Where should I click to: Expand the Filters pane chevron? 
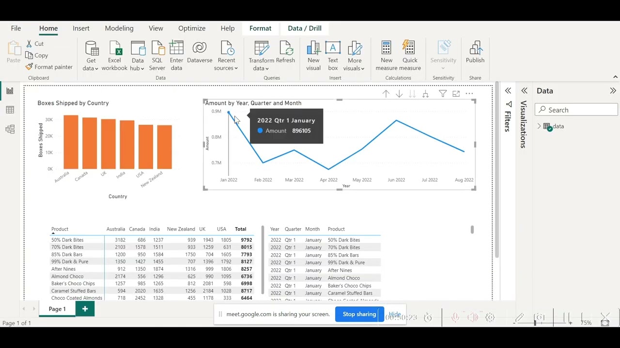click(508, 91)
